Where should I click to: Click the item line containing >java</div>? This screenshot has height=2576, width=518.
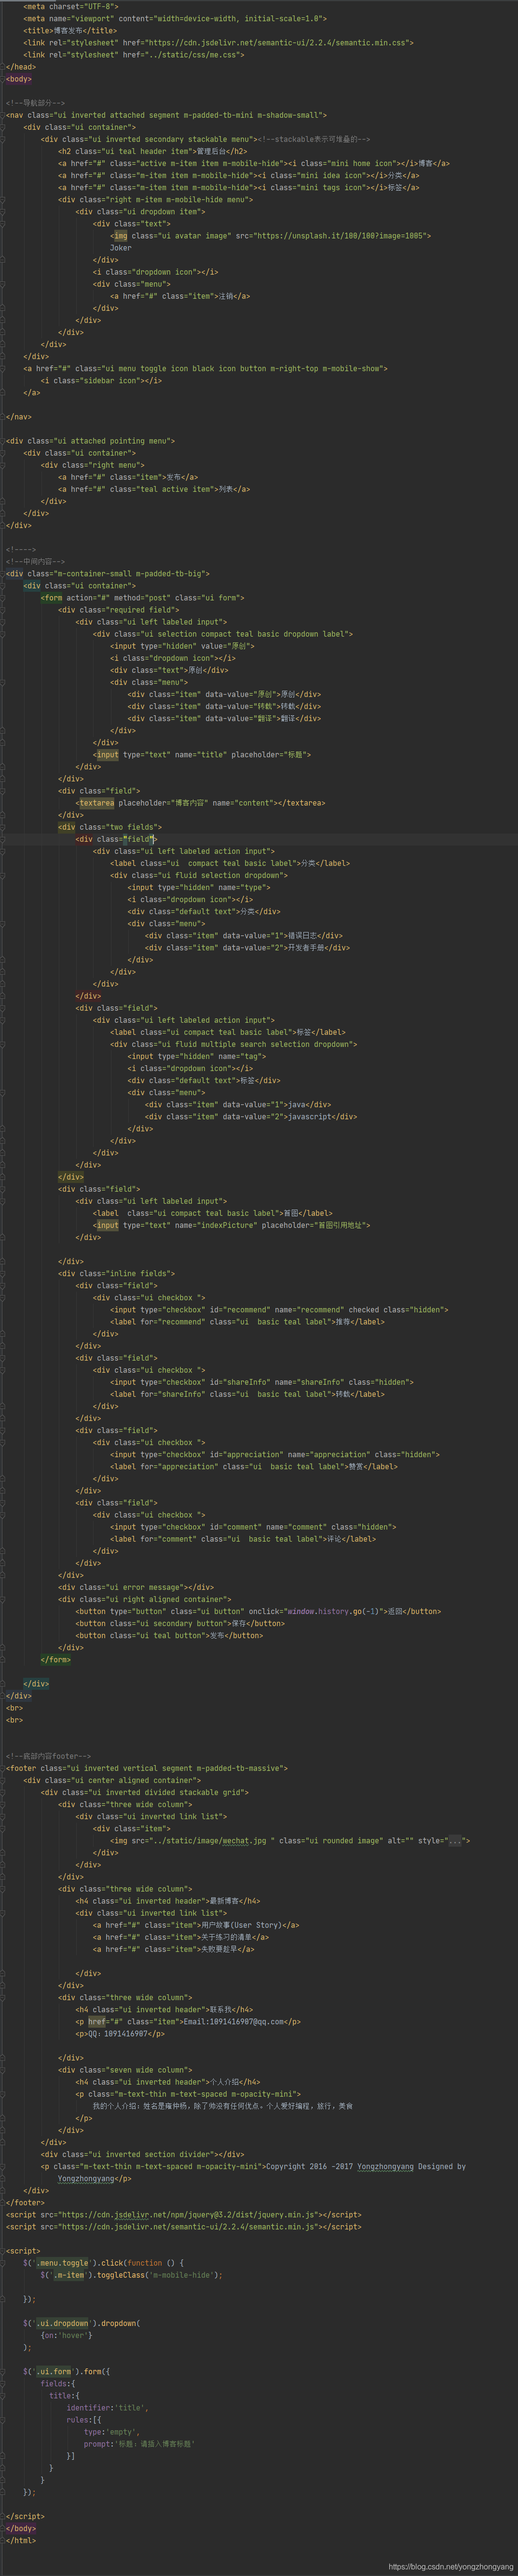click(238, 1105)
